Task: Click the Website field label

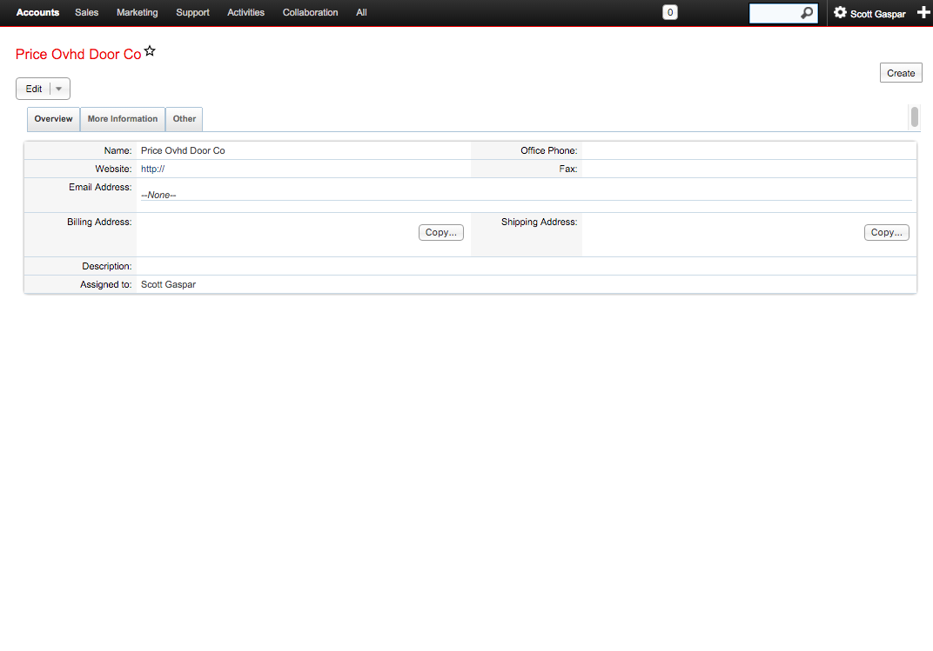Action: click(x=113, y=169)
